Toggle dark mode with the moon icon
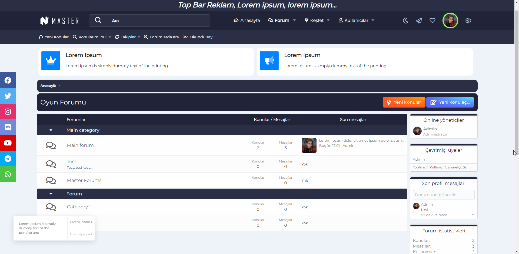519x254 pixels. click(x=405, y=21)
